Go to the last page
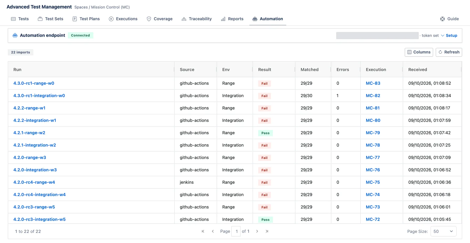 267,231
